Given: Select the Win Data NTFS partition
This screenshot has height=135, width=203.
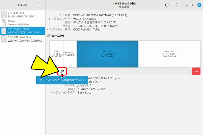Looking at the screenshot, I should 108,54.
